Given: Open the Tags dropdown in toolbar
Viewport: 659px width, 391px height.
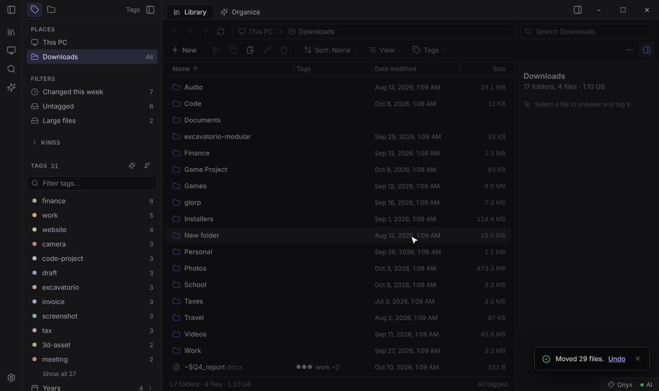Looking at the screenshot, I should pos(429,50).
